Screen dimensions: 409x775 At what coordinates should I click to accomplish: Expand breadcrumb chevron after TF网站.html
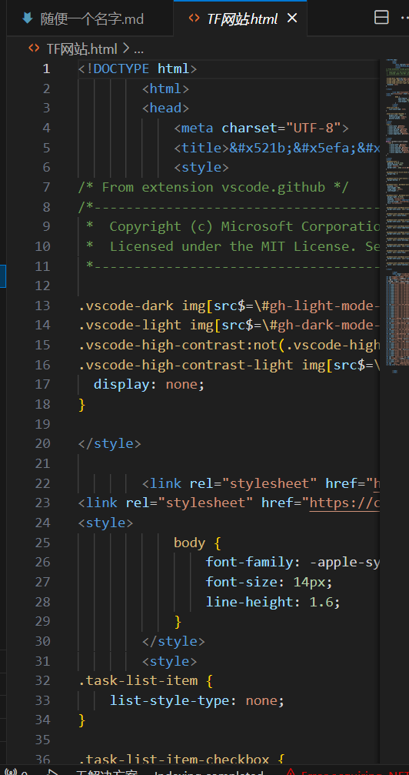point(125,48)
